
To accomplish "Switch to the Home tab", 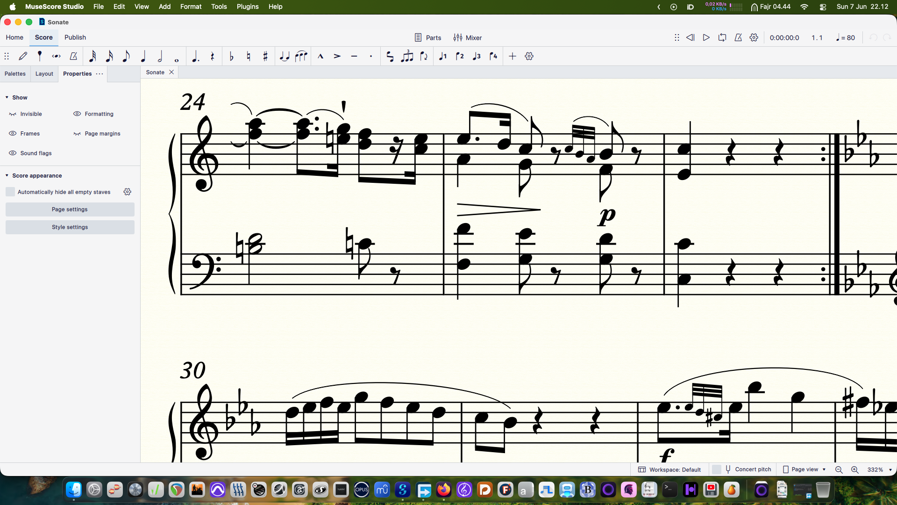I will pyautogui.click(x=14, y=37).
